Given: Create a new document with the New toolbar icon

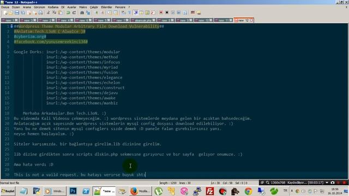Looking at the screenshot, I should point(5,13).
